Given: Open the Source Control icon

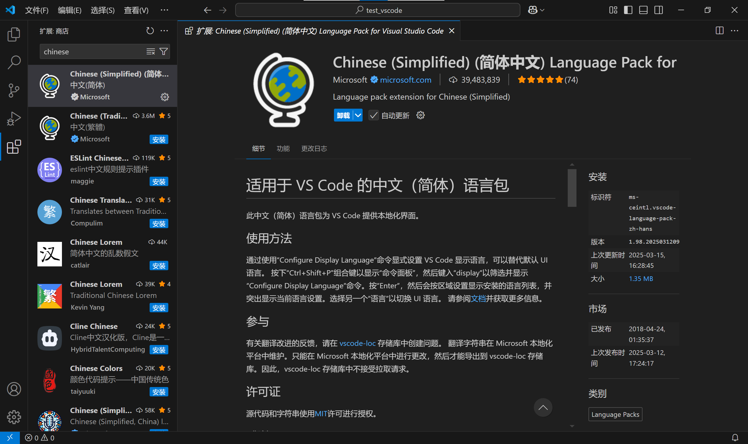Looking at the screenshot, I should click(x=13, y=90).
